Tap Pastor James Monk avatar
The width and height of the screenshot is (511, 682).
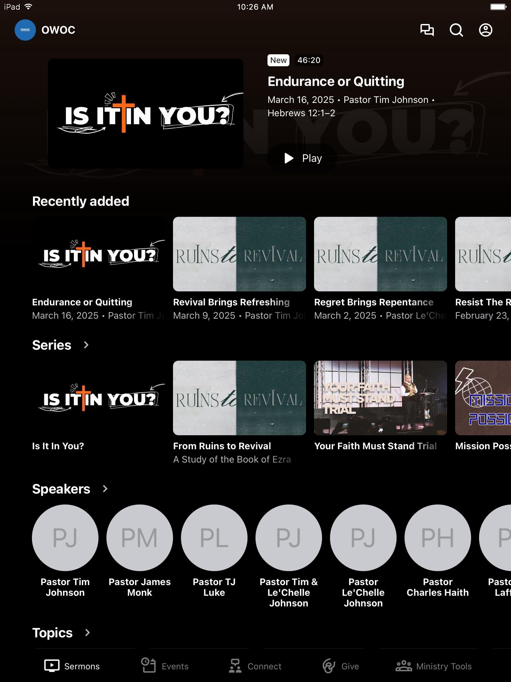140,537
